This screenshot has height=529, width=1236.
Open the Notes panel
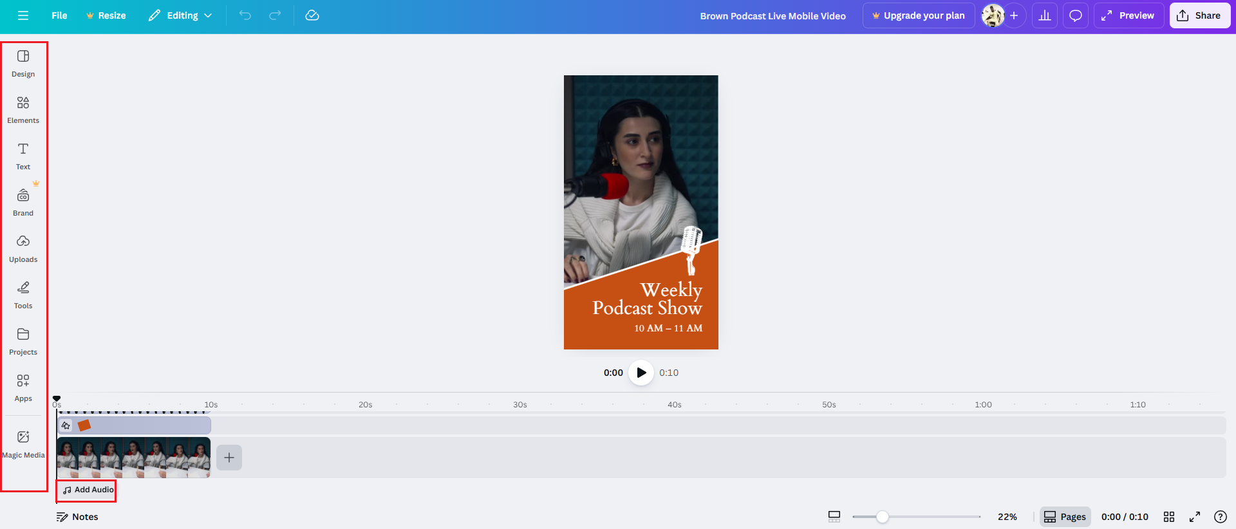pos(77,517)
